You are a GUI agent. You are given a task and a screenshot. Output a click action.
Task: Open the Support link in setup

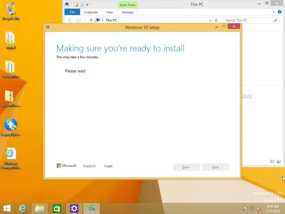click(x=89, y=166)
